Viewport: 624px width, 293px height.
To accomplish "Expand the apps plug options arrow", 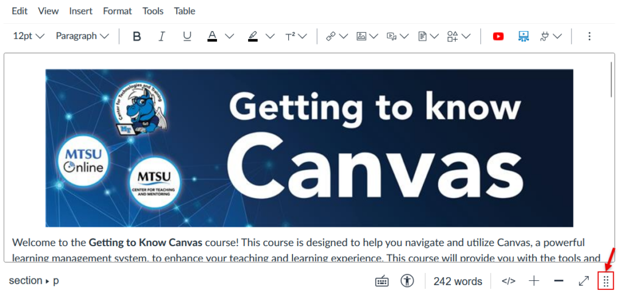I will click(558, 36).
